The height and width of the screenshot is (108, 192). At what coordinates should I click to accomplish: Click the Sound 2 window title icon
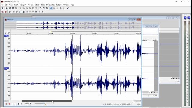pyautogui.click(x=5, y=19)
